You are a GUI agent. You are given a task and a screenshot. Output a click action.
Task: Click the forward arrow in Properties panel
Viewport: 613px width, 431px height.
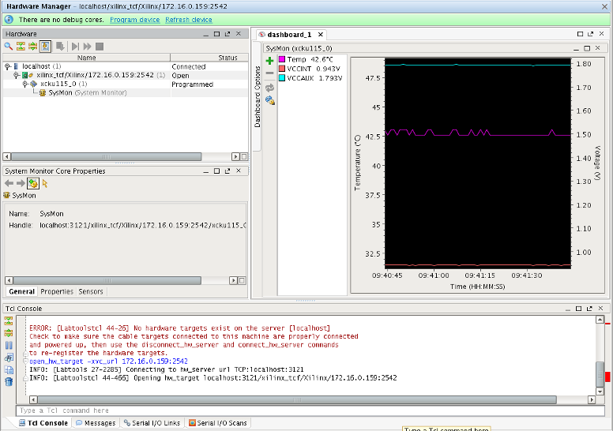click(21, 183)
